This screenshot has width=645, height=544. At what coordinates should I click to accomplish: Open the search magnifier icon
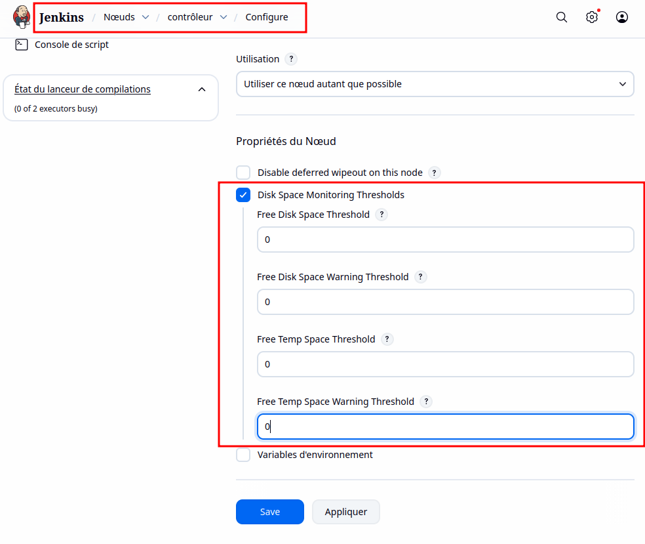click(x=562, y=18)
